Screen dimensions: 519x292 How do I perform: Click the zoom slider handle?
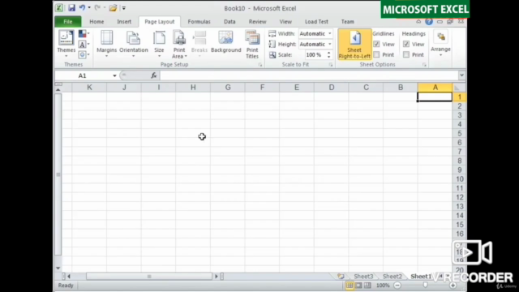point(425,286)
